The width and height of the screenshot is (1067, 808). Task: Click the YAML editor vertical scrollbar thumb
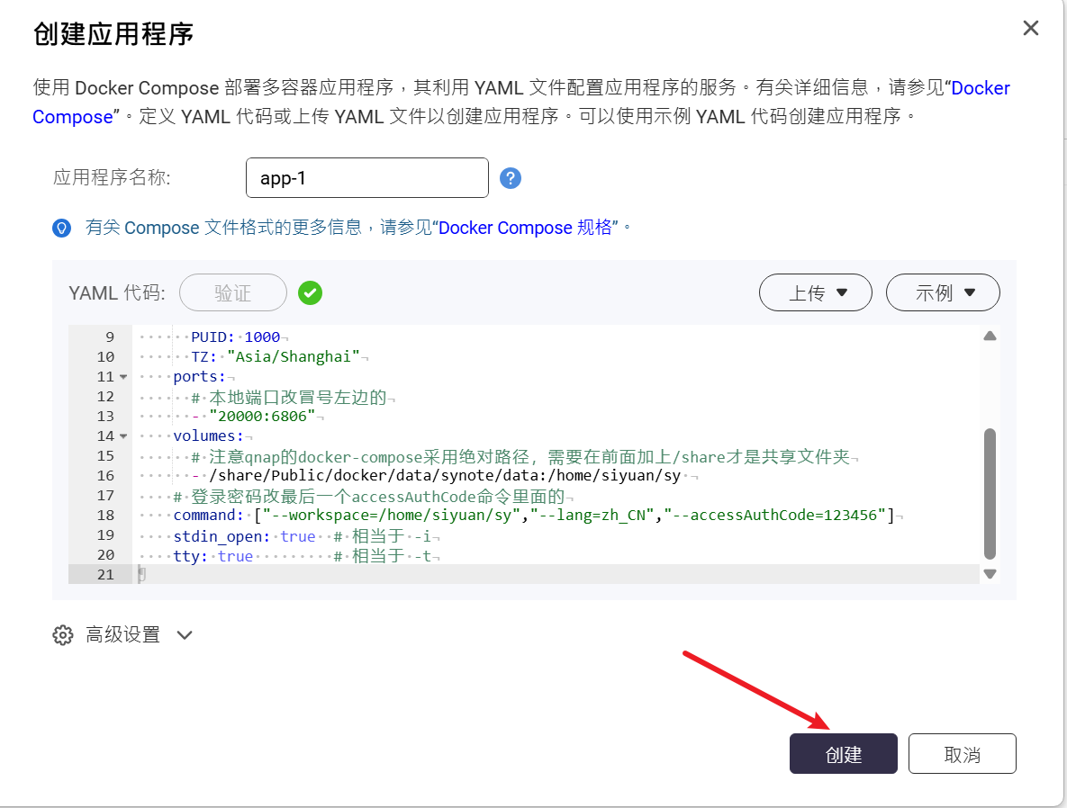tap(990, 493)
